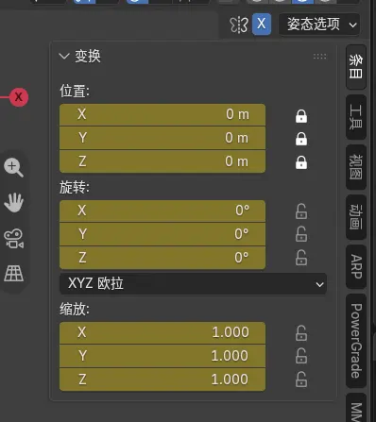376x422 pixels.
Task: Click the zoom view magnifier icon
Action: click(13, 168)
